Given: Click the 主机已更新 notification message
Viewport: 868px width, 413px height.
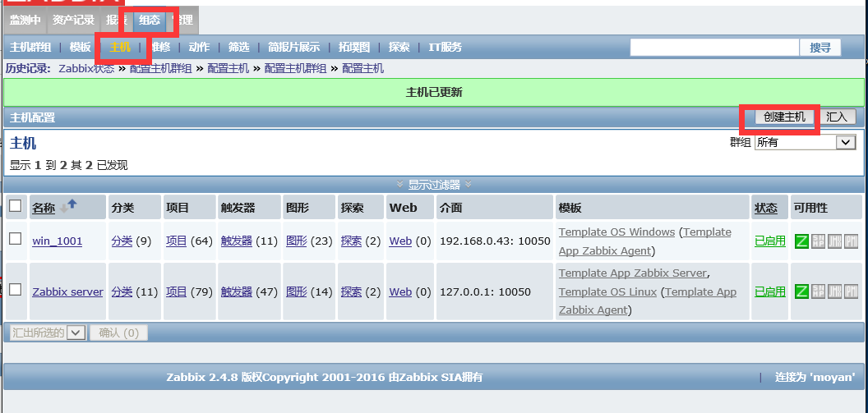Looking at the screenshot, I should (x=434, y=92).
